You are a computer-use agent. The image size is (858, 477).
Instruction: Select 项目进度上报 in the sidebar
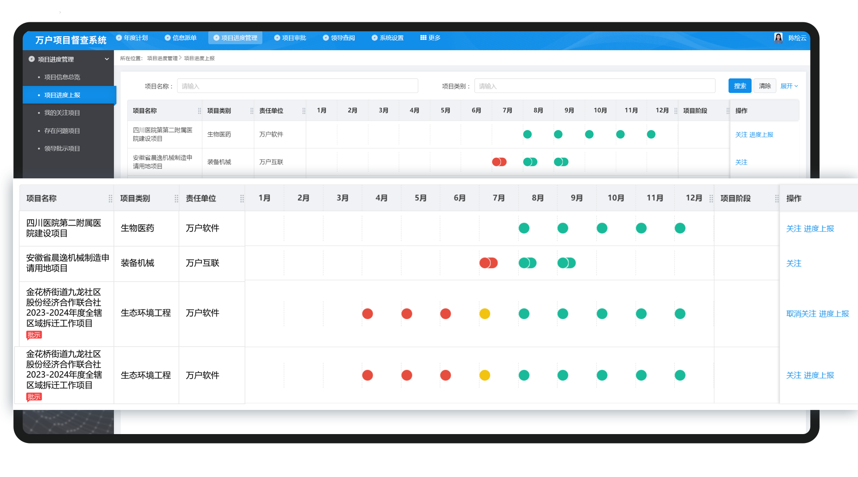69,95
